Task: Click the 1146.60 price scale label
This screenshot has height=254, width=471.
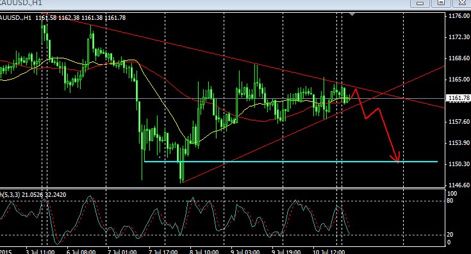Action: tap(459, 185)
